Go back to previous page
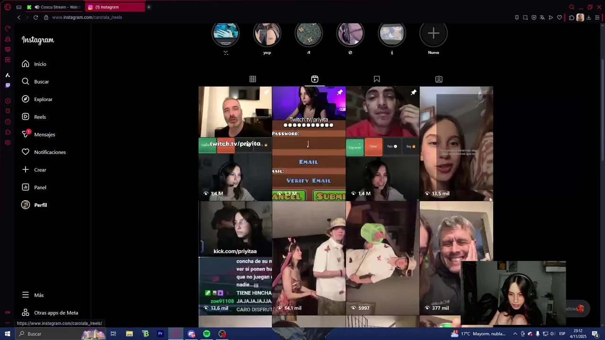 pos(19,17)
